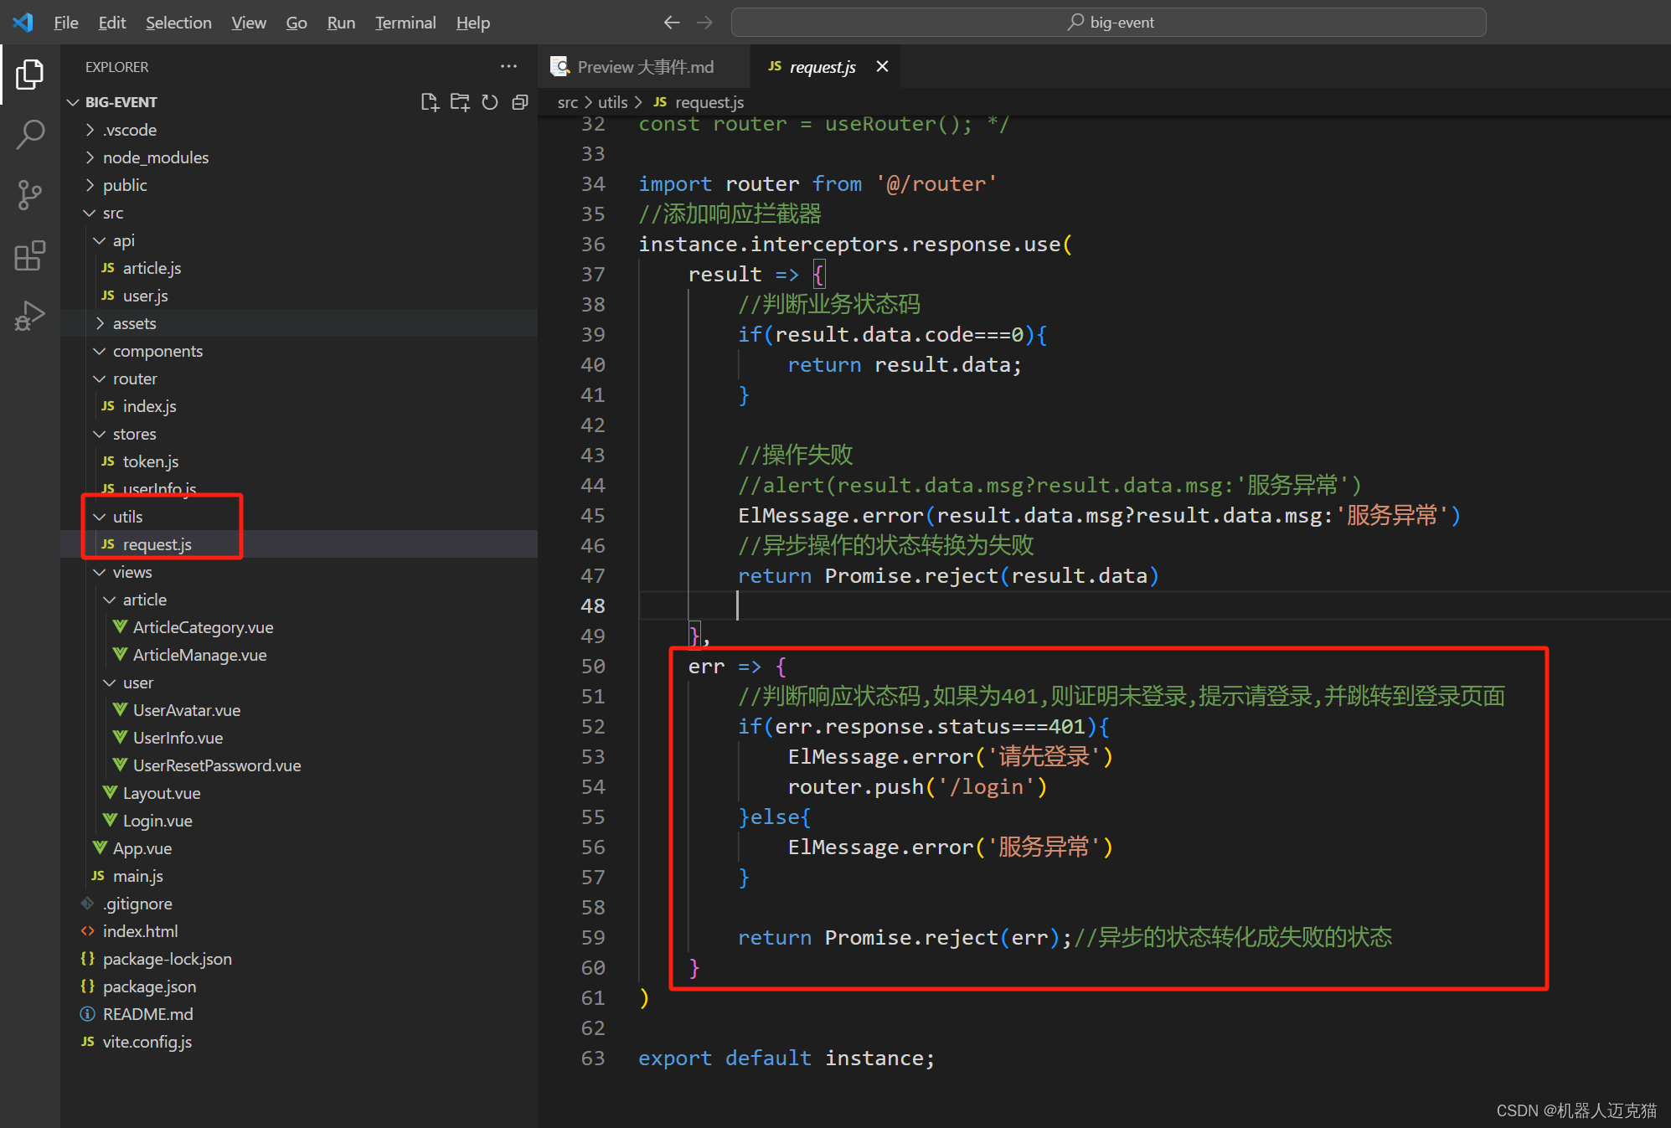Open the Source Control panel

[x=30, y=194]
